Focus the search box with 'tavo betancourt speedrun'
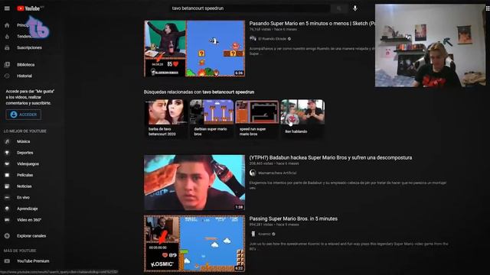Screen dimensions: 490x275 (250, 8)
